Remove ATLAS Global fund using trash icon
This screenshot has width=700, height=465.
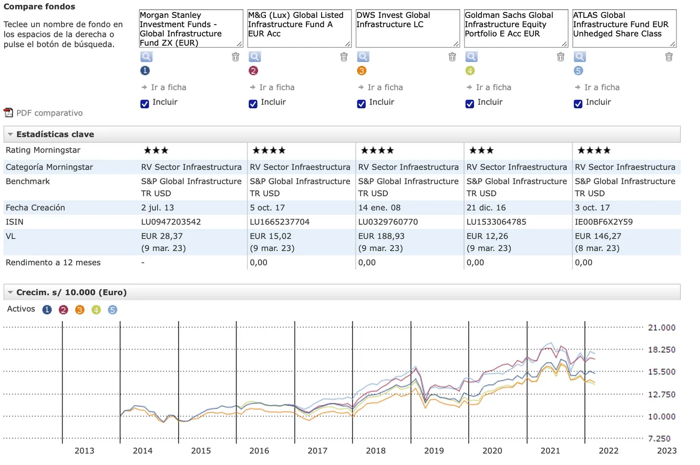coord(668,57)
